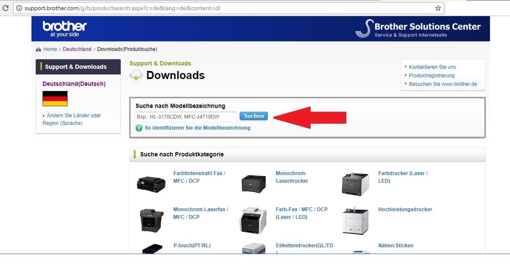Viewport: 510px width, 266px height.
Task: Go to Home breadcrumb link
Action: click(x=50, y=49)
